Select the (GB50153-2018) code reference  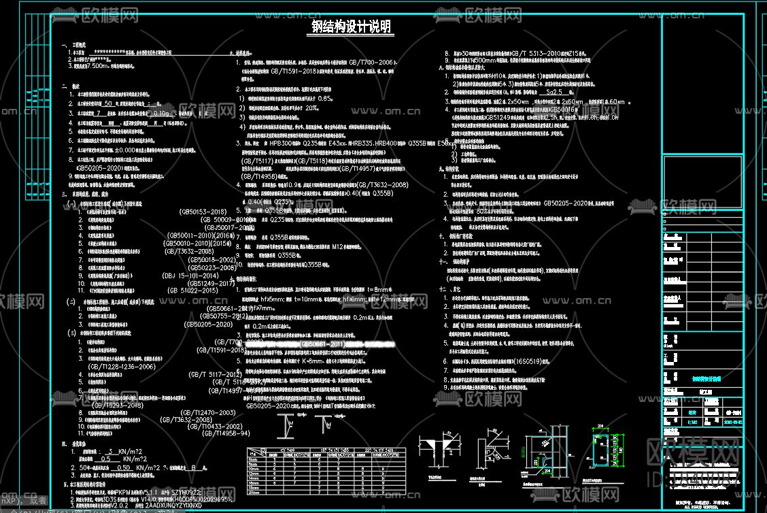click(x=203, y=212)
